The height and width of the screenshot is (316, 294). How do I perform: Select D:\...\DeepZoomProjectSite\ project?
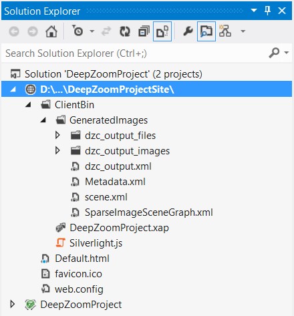point(107,90)
